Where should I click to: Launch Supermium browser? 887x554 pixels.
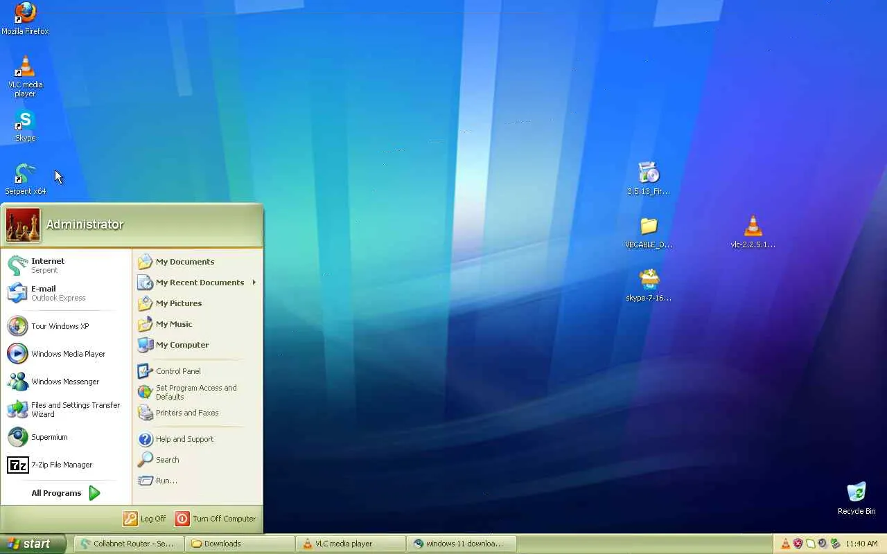point(67,437)
